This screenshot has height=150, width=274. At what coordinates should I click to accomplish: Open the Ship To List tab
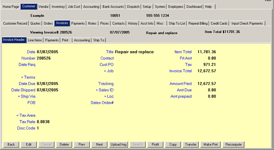177,23
